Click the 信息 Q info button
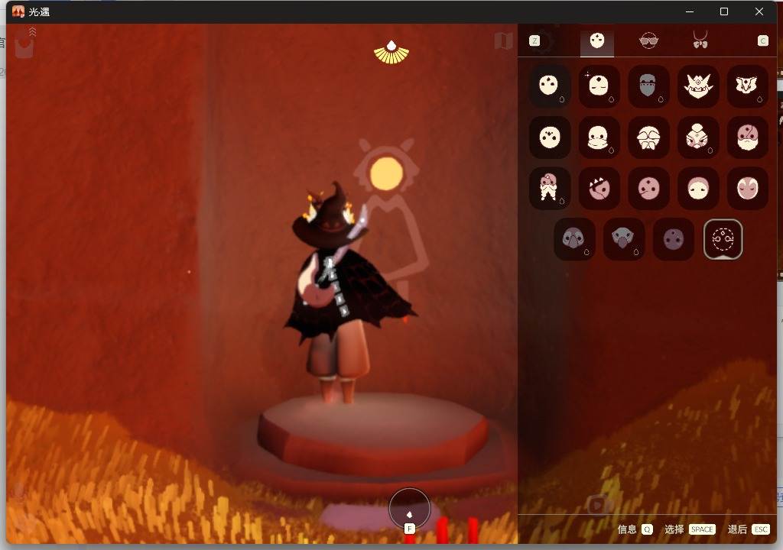This screenshot has height=550, width=783. coord(635,529)
